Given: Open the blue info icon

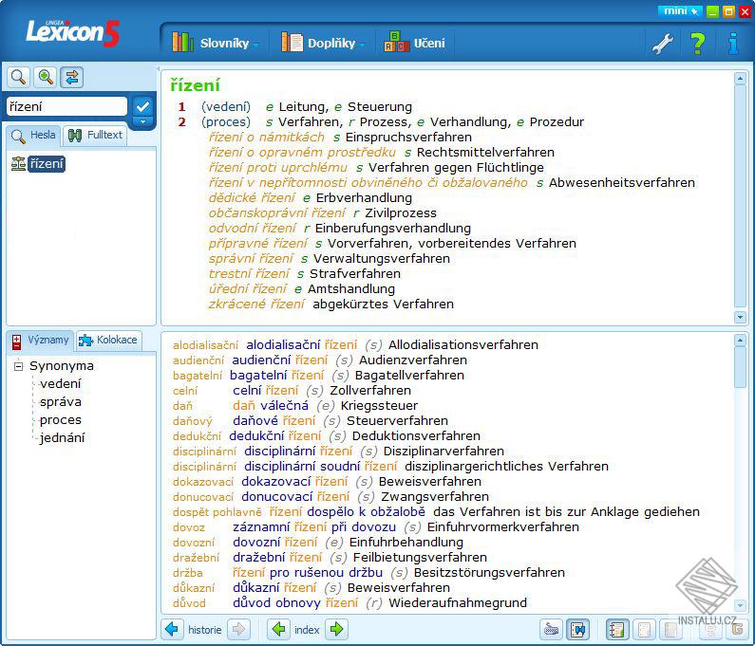Looking at the screenshot, I should click(733, 44).
